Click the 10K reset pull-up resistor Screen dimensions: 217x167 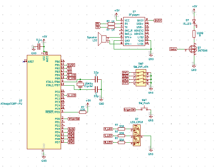(x=83, y=112)
